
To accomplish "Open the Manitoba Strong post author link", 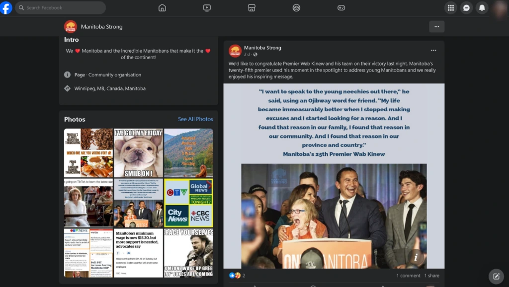I will tap(262, 48).
